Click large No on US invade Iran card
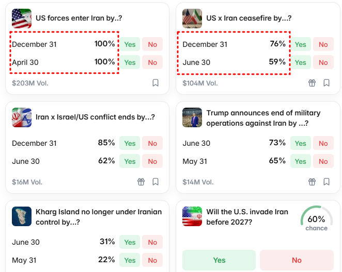 [x=297, y=260]
